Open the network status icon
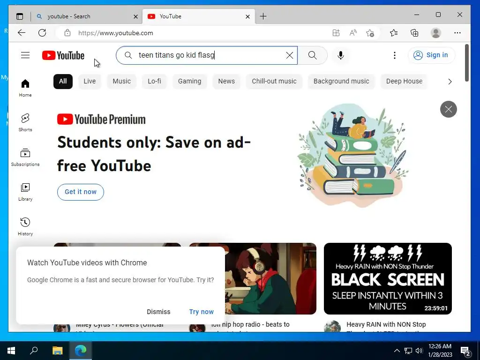480x360 pixels. point(408,351)
